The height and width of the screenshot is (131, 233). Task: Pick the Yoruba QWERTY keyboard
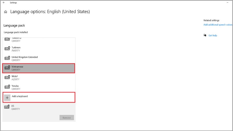pyautogui.click(x=39, y=87)
